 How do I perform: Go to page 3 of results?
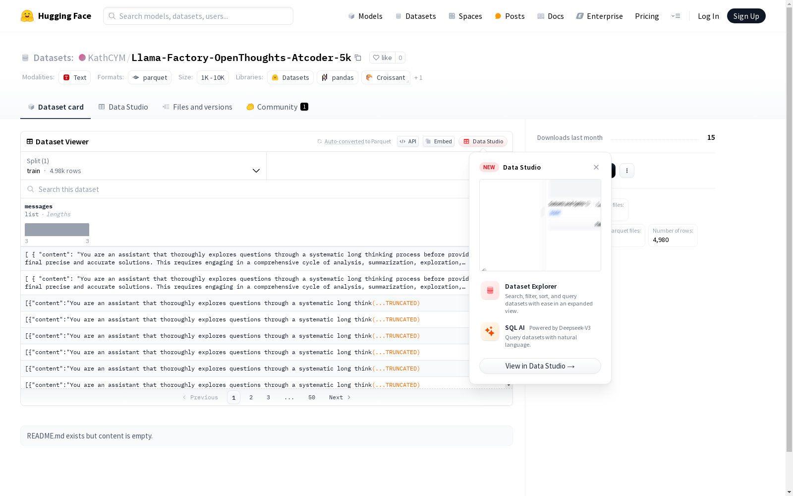(x=269, y=397)
